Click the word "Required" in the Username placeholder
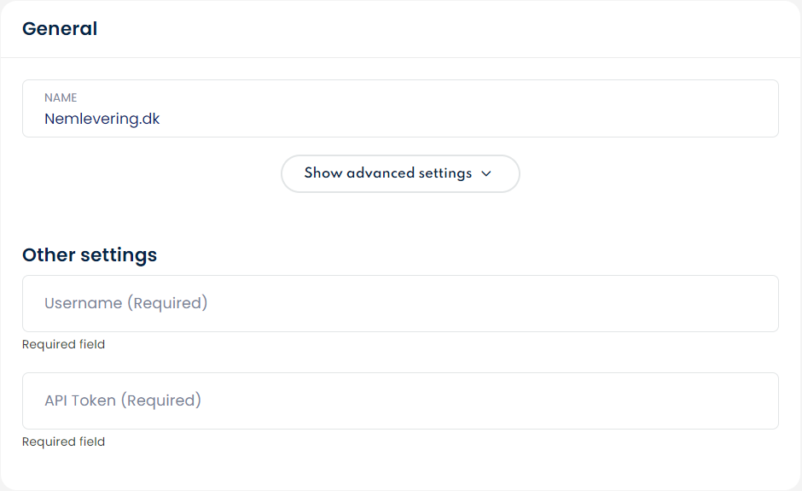 (x=167, y=303)
